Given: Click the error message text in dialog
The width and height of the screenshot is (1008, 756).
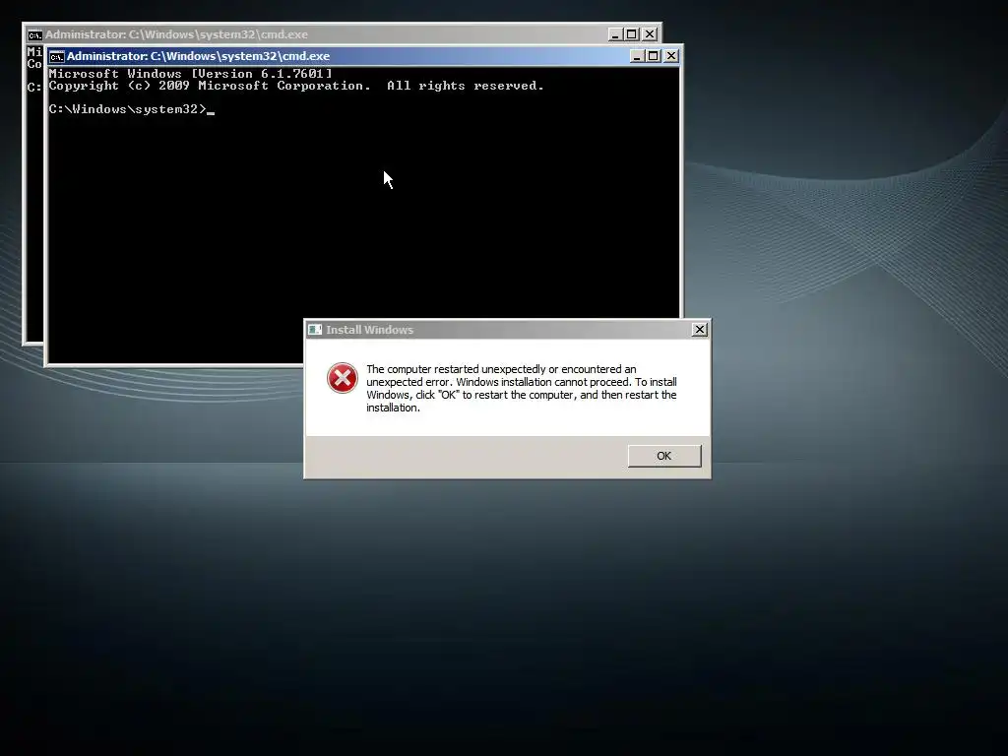Looking at the screenshot, I should [522, 388].
